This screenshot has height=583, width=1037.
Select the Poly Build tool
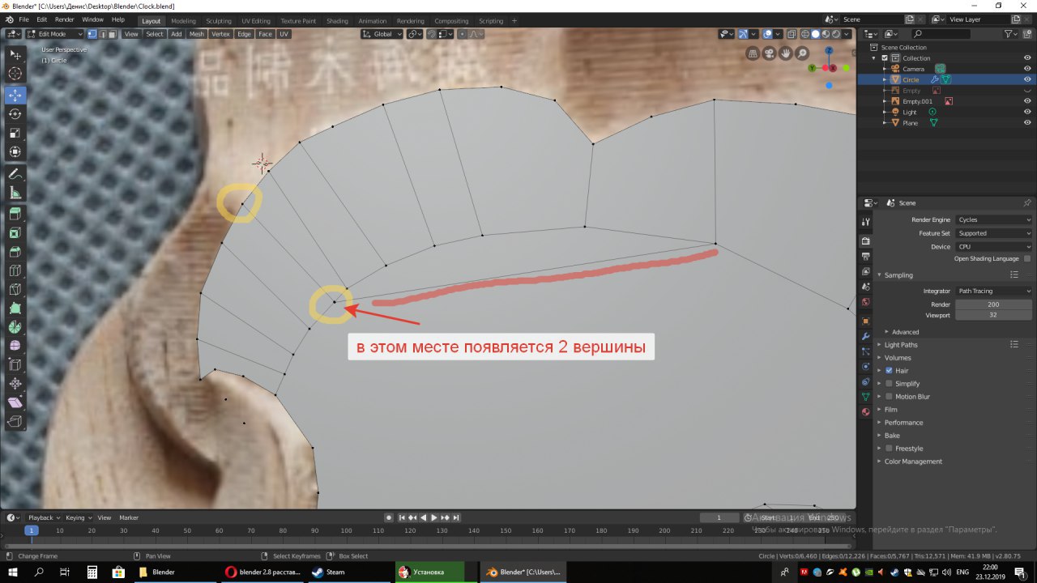pos(15,309)
